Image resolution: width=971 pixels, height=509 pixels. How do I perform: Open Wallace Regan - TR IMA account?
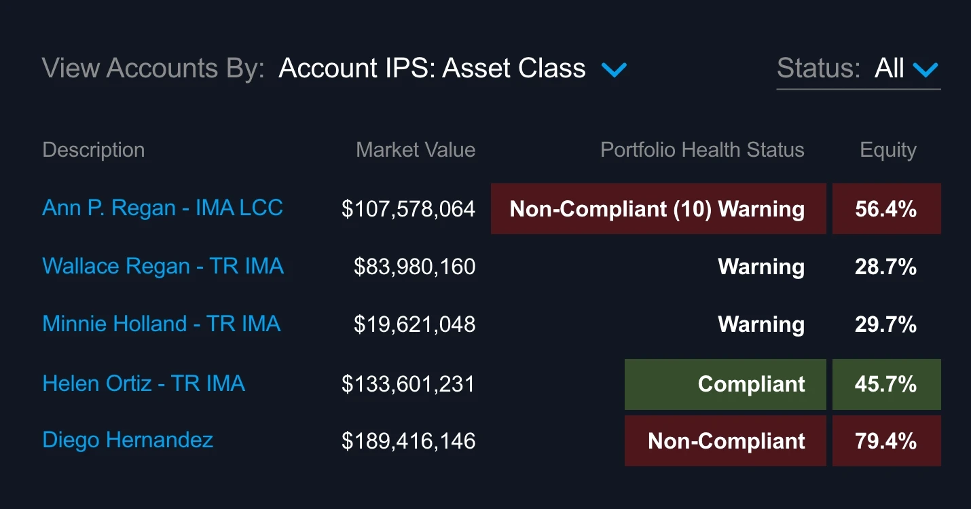click(x=162, y=266)
